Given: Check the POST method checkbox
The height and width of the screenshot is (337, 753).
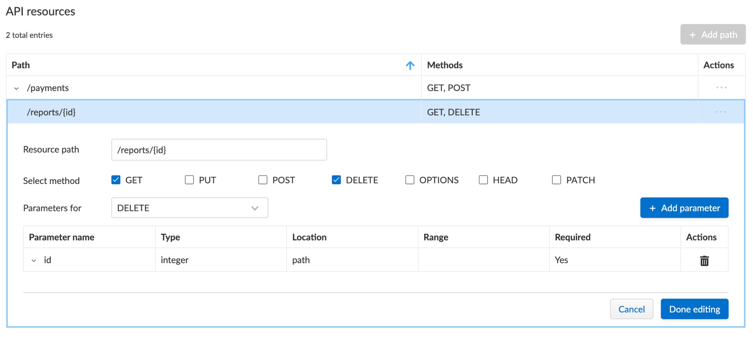Looking at the screenshot, I should pyautogui.click(x=263, y=180).
